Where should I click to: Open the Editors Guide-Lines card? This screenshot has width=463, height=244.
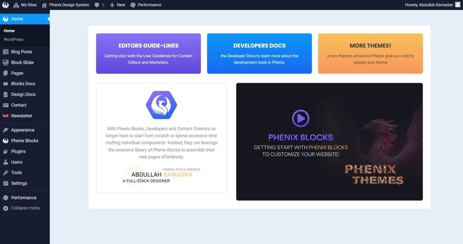148,53
